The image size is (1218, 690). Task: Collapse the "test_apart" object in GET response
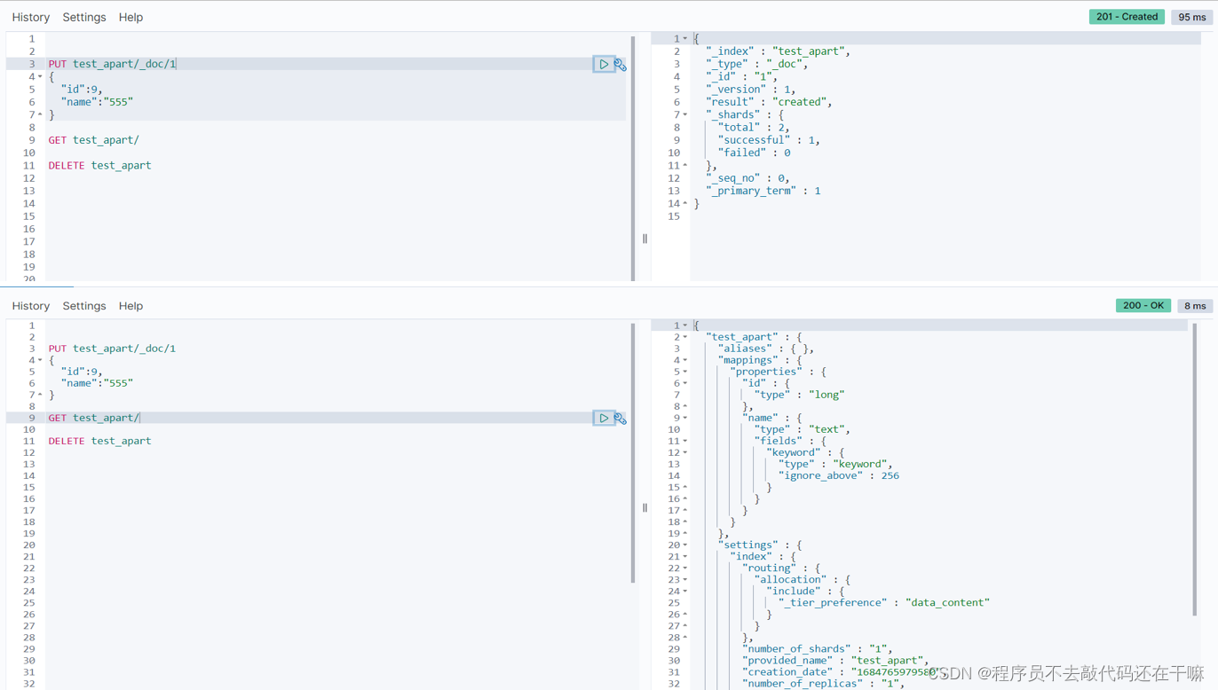click(x=685, y=337)
